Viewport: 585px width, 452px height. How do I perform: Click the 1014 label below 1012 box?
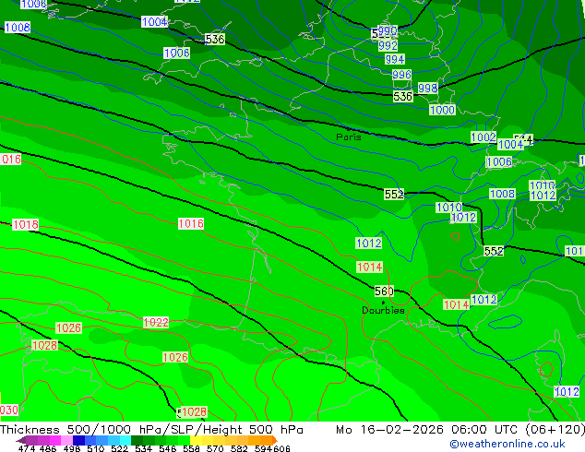[x=369, y=267]
